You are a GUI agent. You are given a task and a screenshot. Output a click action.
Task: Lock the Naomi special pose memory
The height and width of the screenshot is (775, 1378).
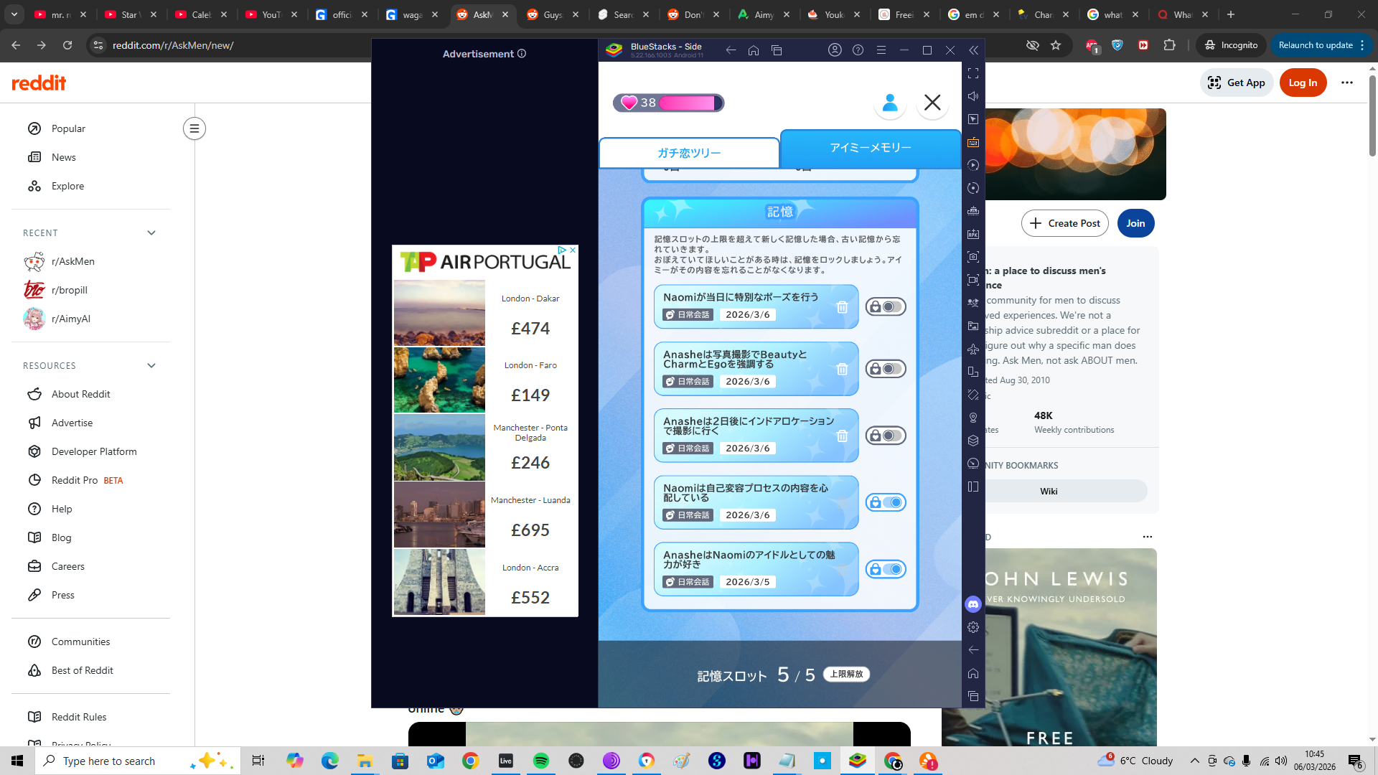pos(886,307)
